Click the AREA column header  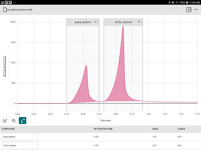click(x=155, y=129)
